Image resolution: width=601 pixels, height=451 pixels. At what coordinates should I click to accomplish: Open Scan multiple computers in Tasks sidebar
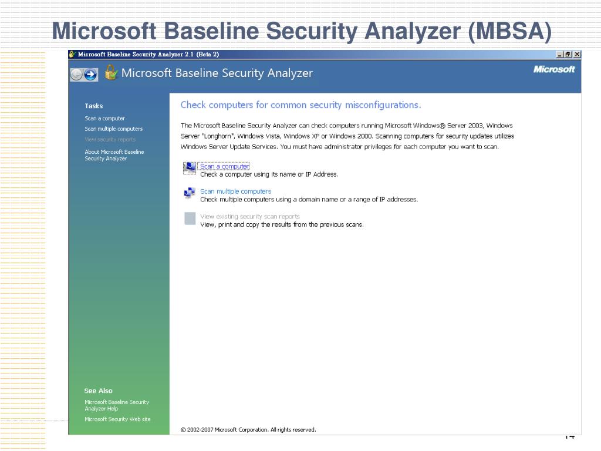pos(113,129)
